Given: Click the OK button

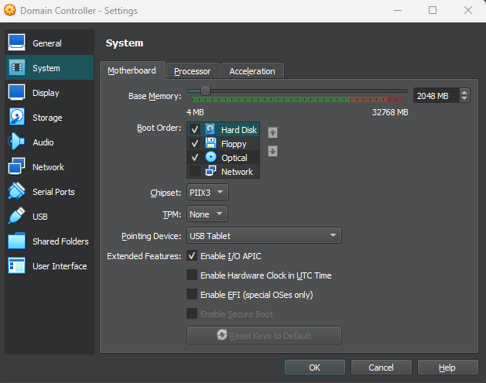Looking at the screenshot, I should pyautogui.click(x=314, y=368).
